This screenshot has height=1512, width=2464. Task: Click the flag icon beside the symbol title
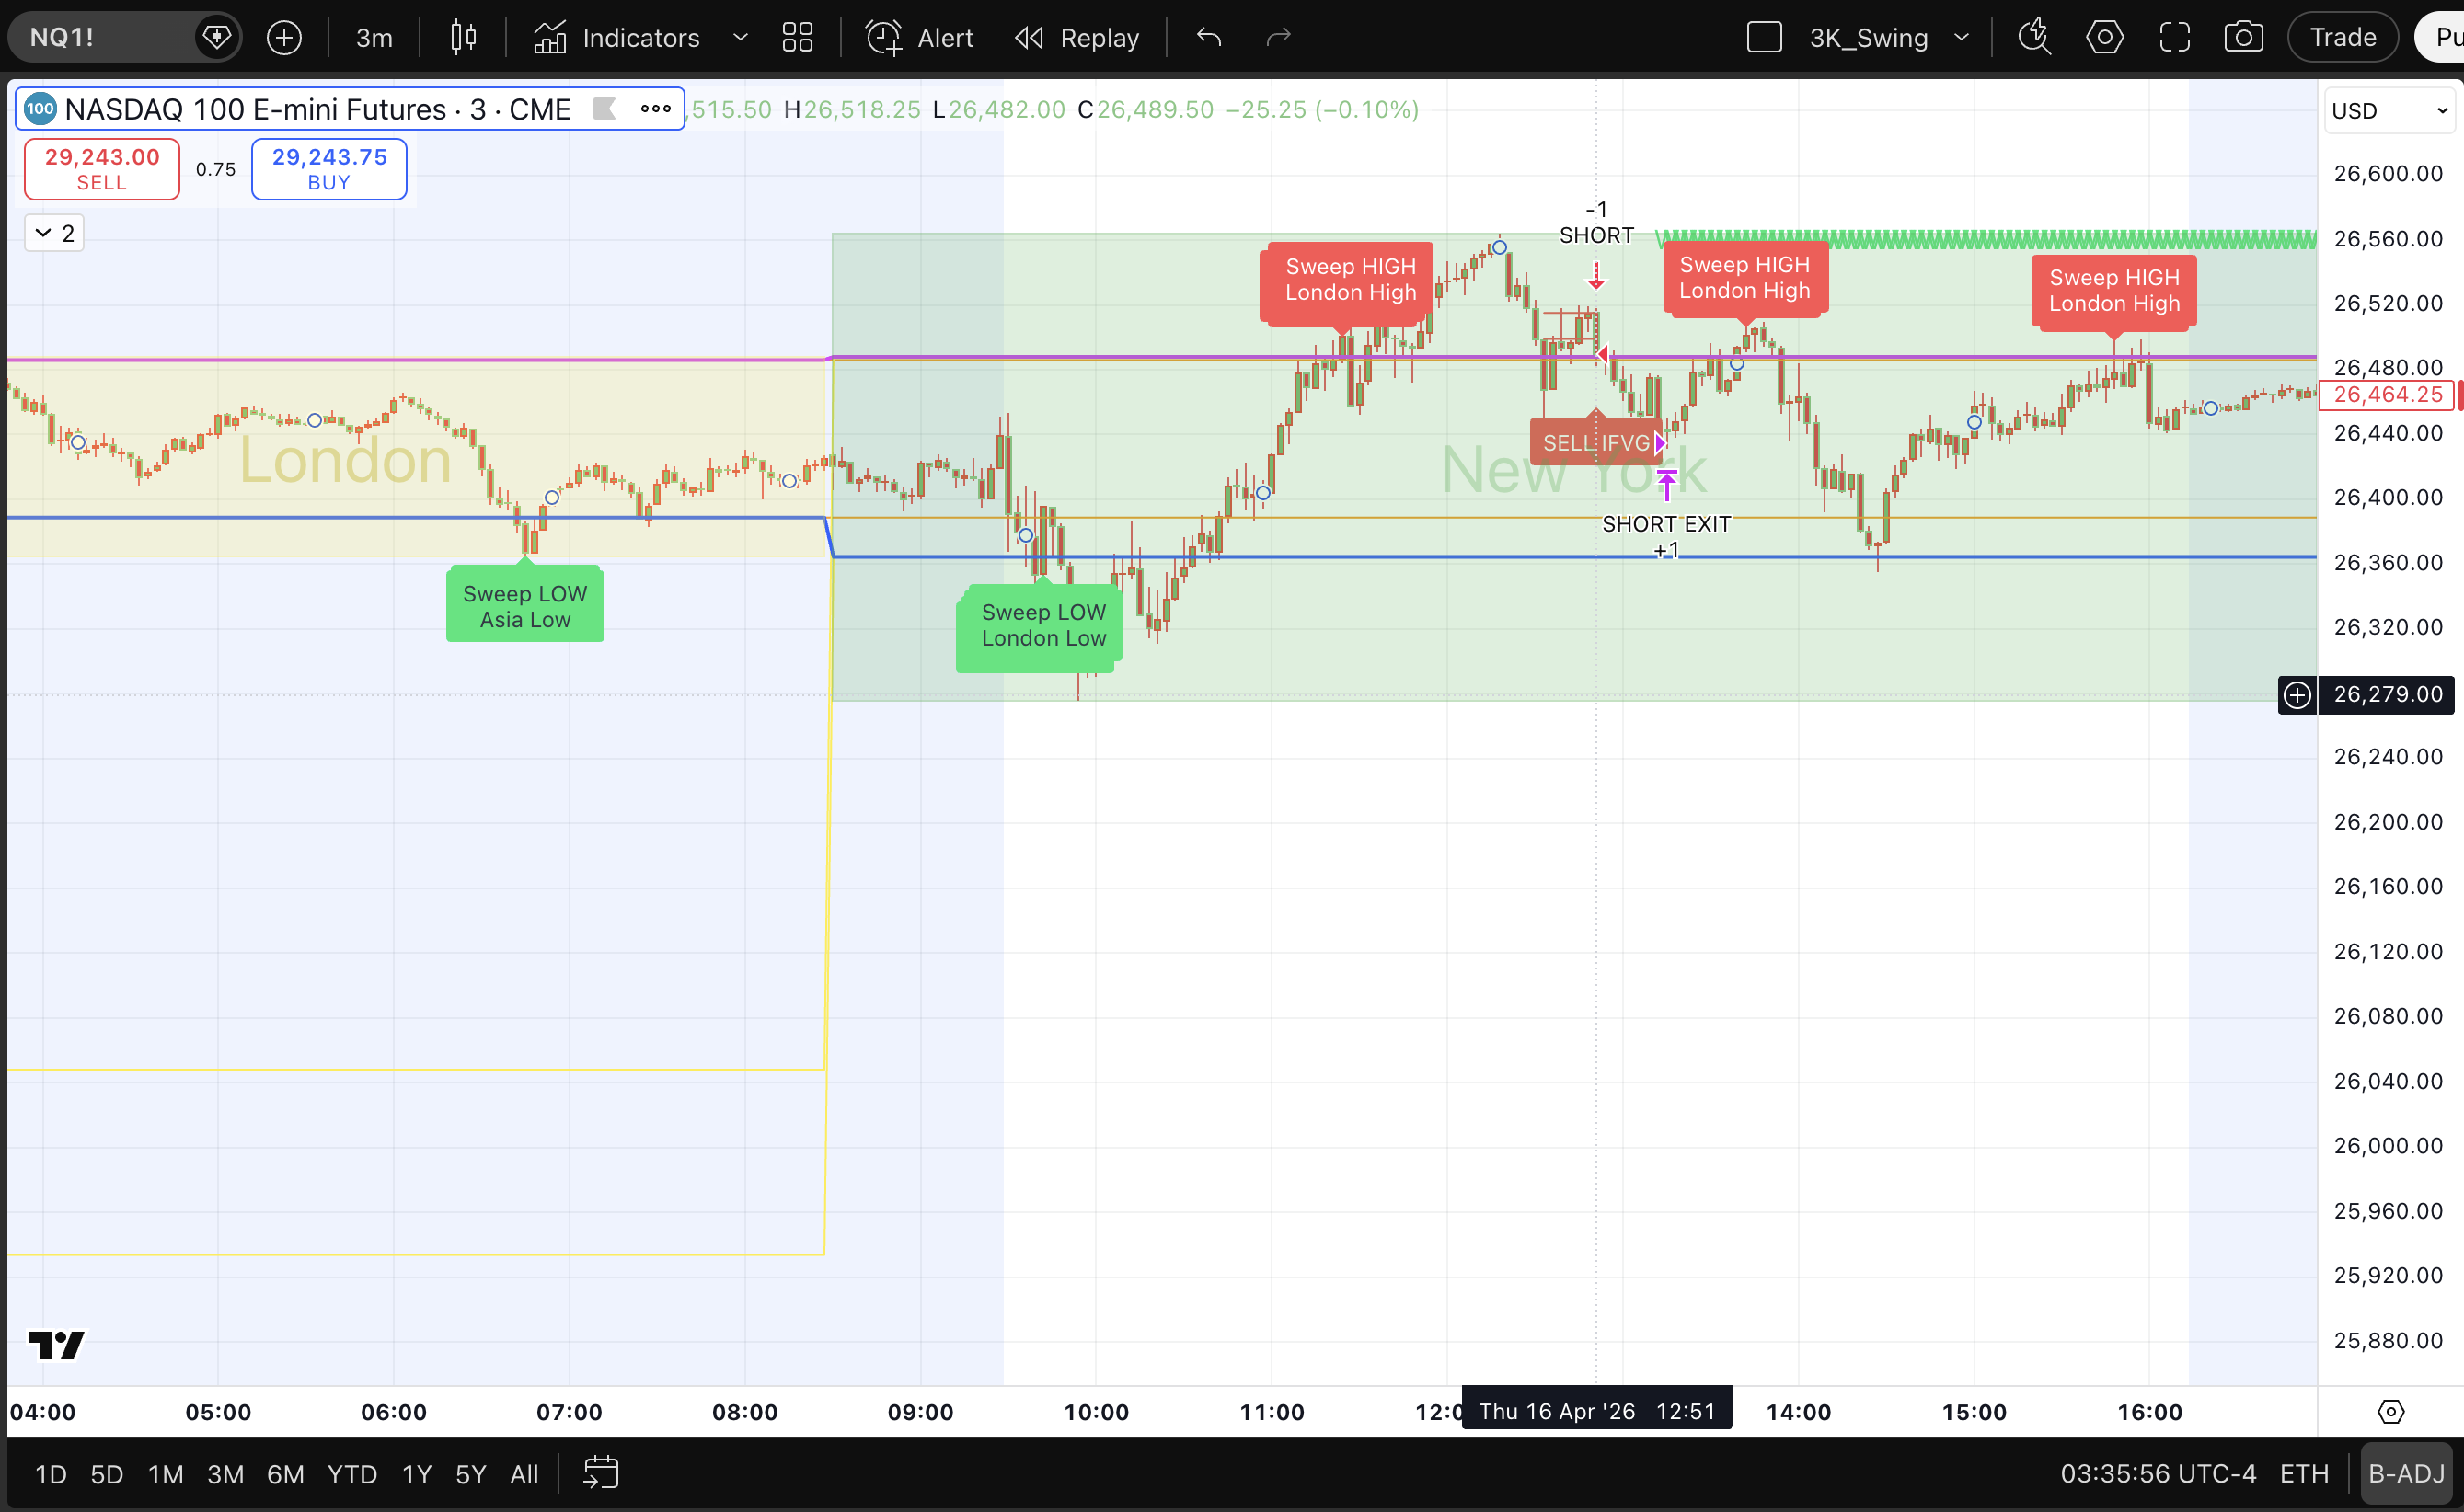point(604,109)
